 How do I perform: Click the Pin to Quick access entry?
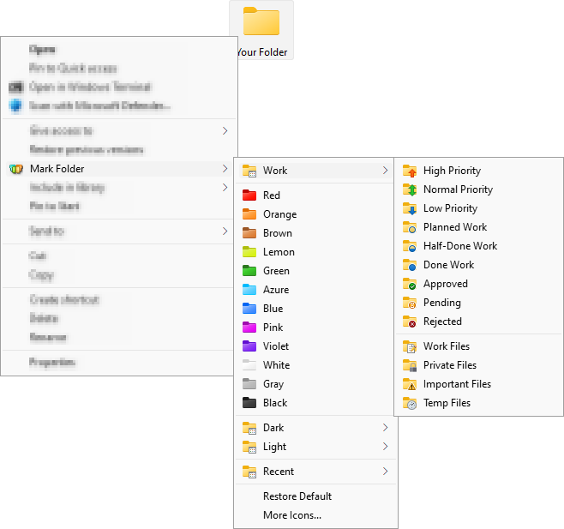click(x=118, y=68)
